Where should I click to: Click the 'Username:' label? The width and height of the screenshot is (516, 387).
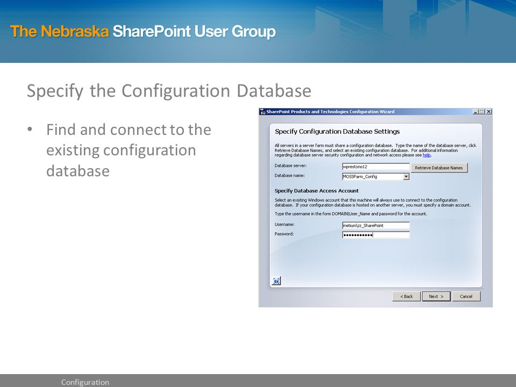click(x=285, y=225)
